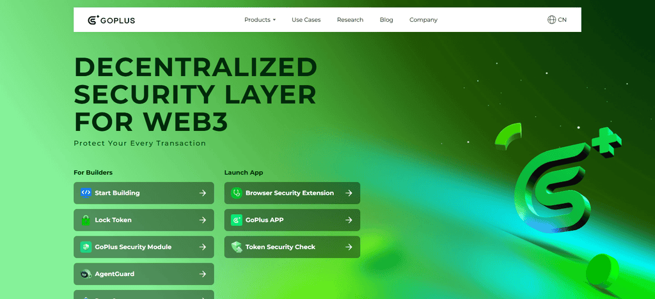Launch Browser Security Extension

(x=292, y=193)
